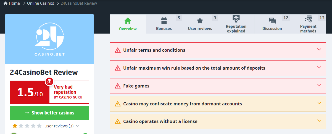
Task: Click the skull badge on reputation score
Action: [x=49, y=81]
